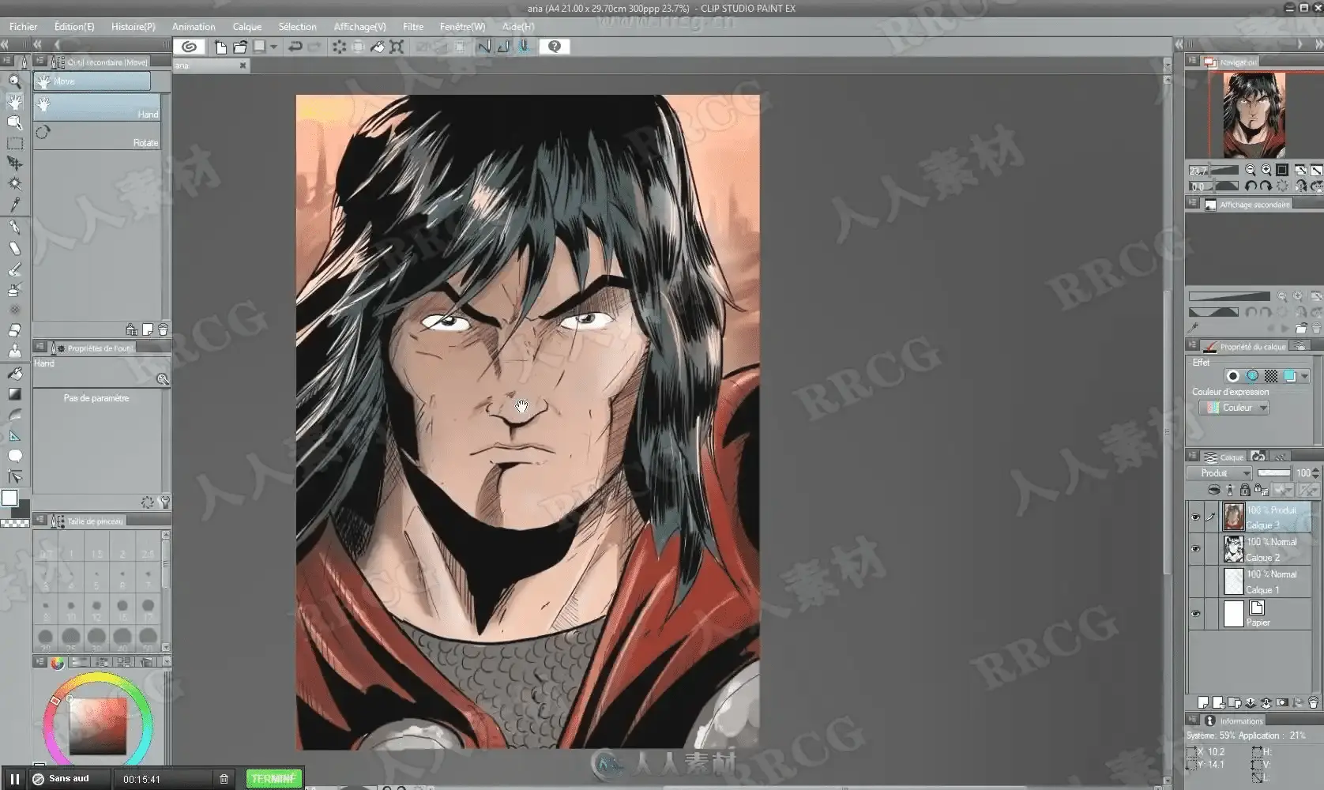Select the Auto select magic wand tool
The width and height of the screenshot is (1324, 790).
[x=14, y=183]
